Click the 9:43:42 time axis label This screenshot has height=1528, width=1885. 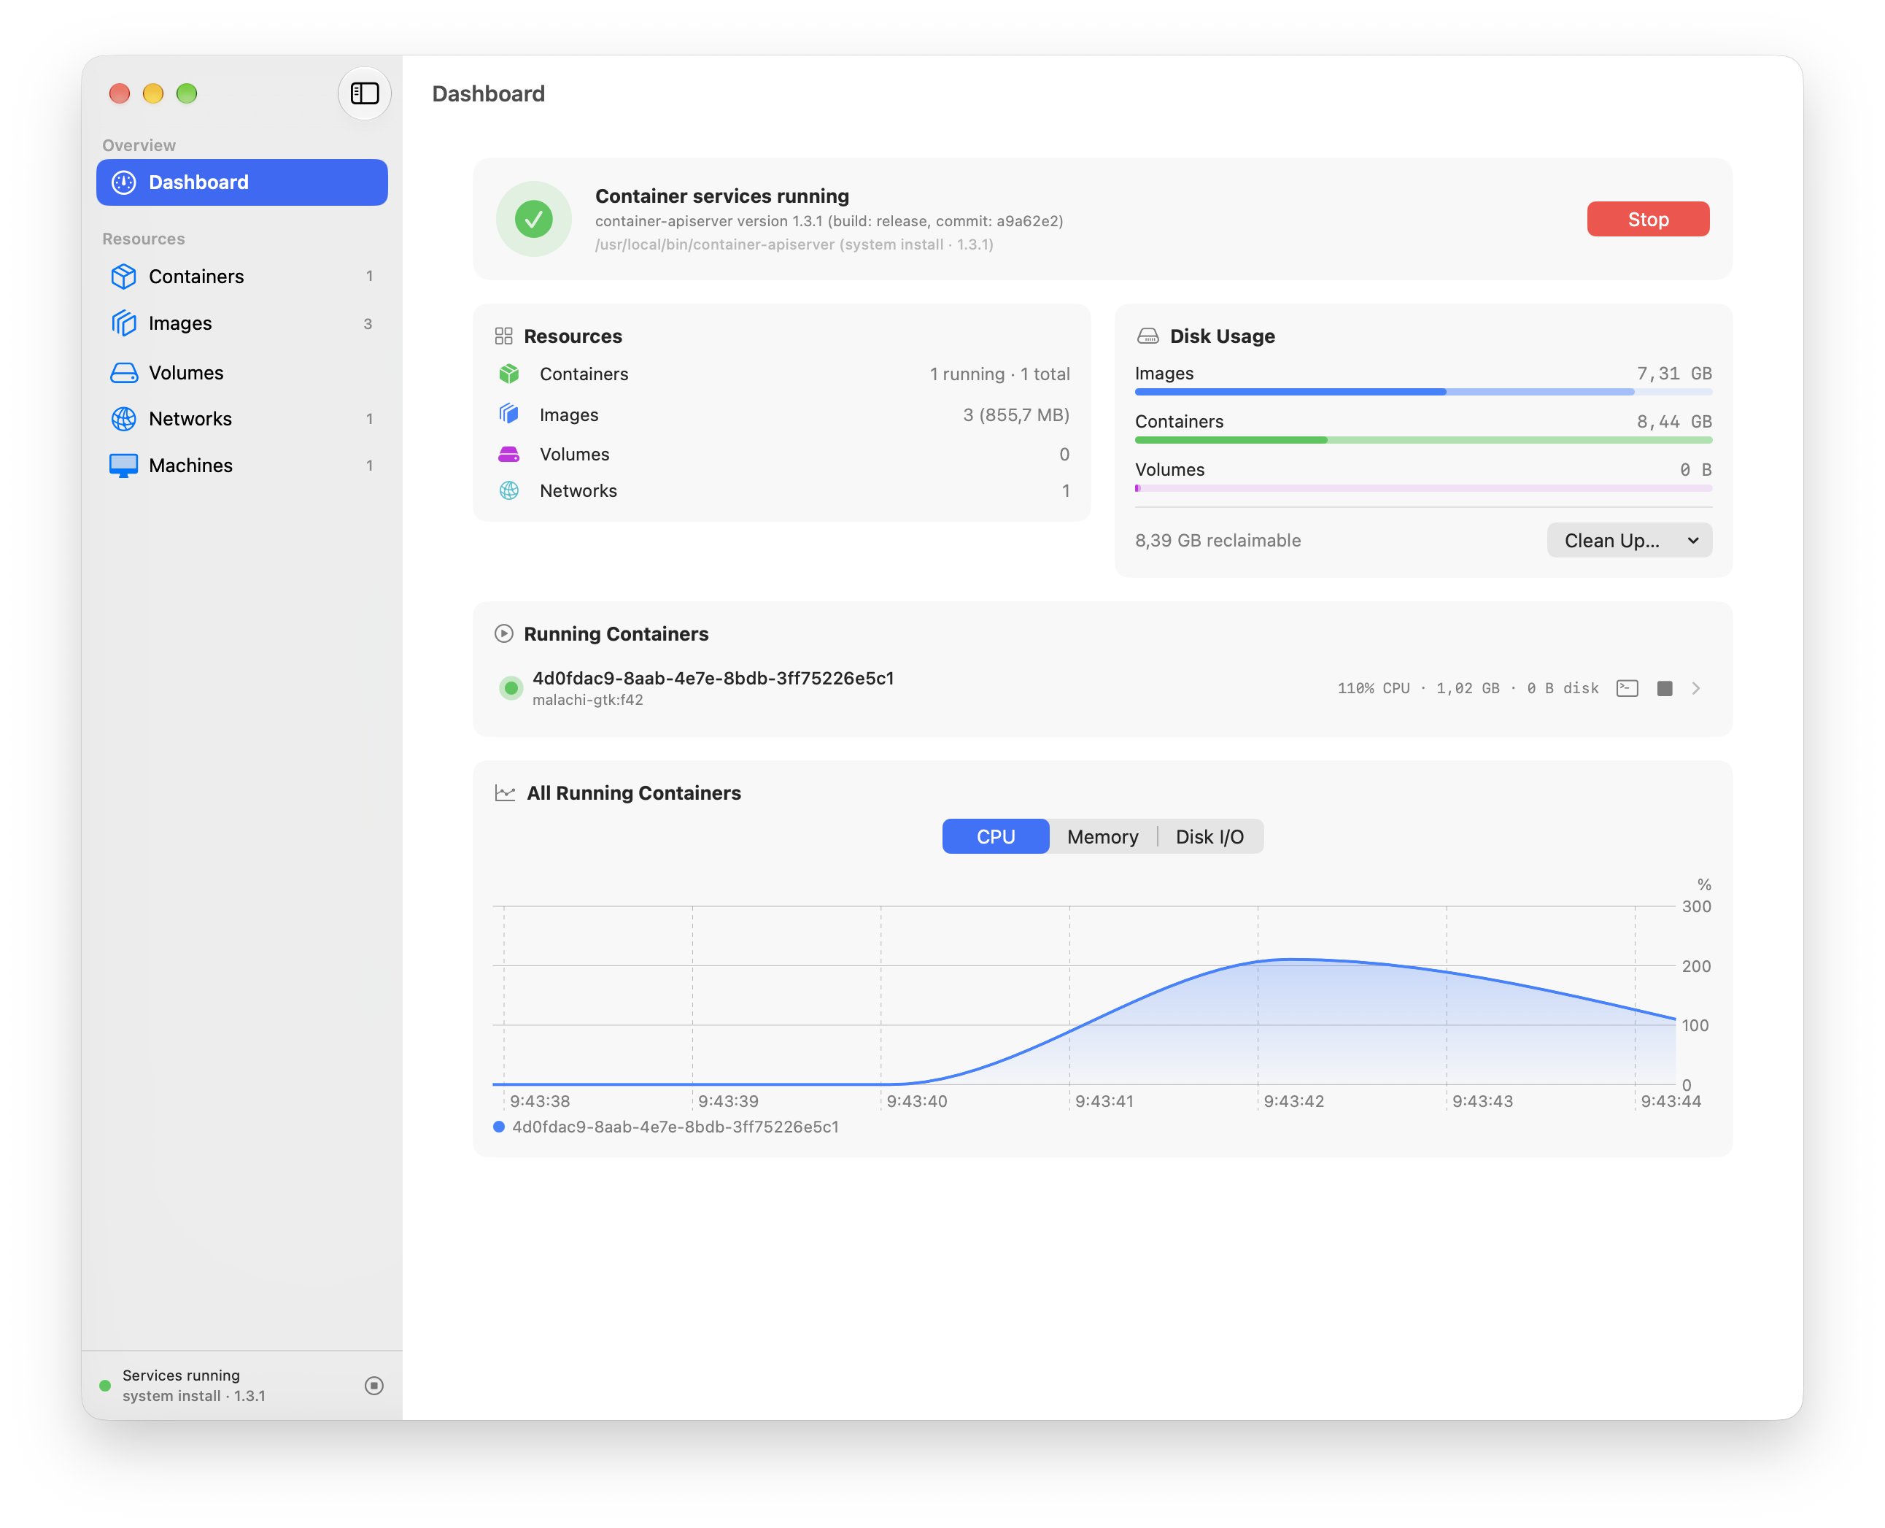click(x=1293, y=1101)
